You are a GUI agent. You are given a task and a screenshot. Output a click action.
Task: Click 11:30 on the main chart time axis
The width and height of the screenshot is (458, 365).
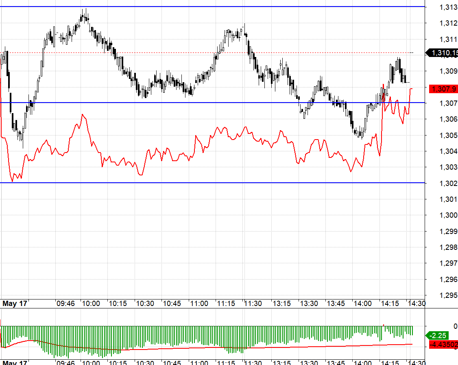tap(253, 304)
